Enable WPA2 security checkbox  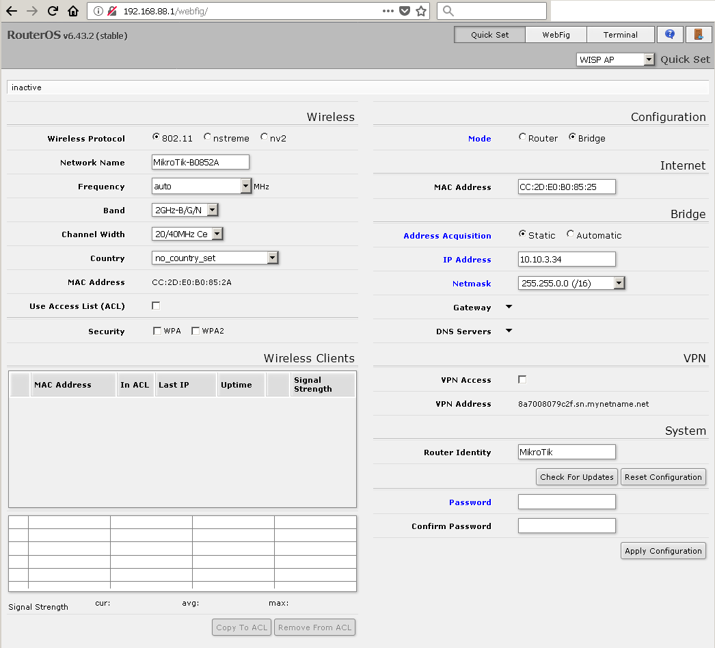(x=195, y=331)
